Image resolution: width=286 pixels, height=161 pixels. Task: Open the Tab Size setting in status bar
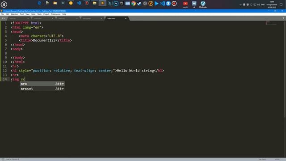[x=262, y=159]
